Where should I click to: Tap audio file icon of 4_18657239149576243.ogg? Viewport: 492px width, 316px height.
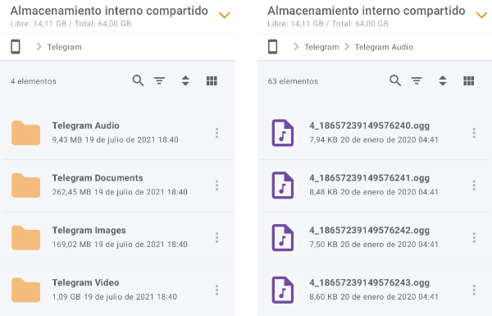point(282,290)
